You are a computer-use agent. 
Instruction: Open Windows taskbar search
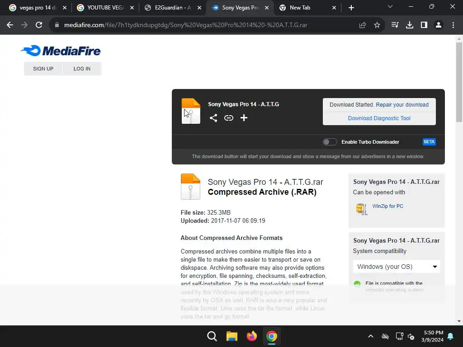(212, 336)
